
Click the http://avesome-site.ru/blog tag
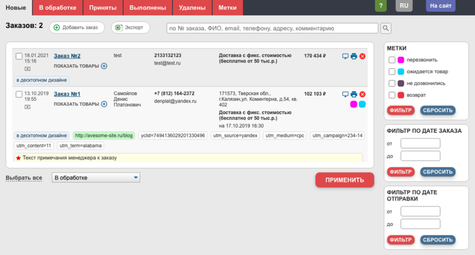(x=103, y=136)
